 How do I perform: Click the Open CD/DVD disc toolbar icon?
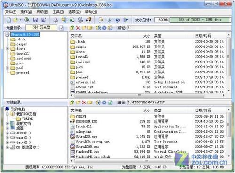tap(27, 20)
